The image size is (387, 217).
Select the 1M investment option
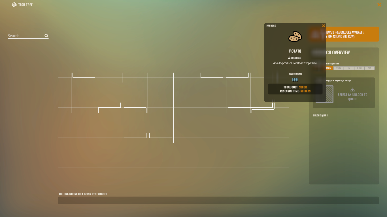pyautogui.click(x=349, y=68)
